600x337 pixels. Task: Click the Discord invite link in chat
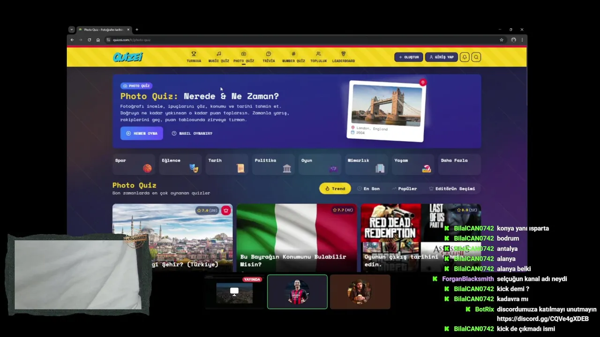(543, 319)
